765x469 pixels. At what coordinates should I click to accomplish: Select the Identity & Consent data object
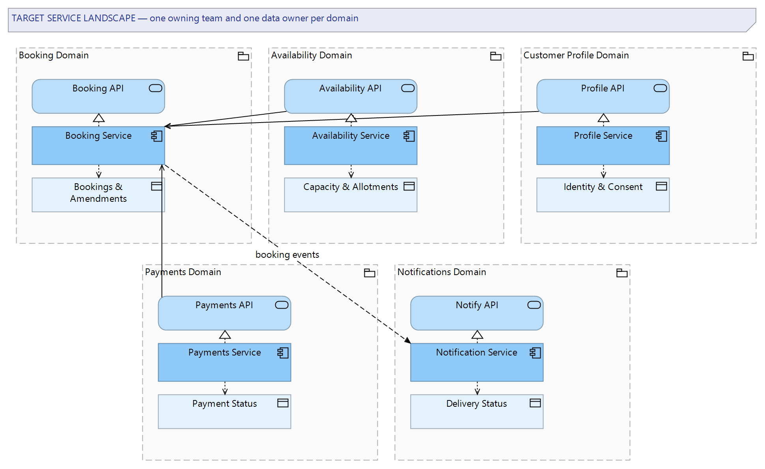click(x=603, y=195)
